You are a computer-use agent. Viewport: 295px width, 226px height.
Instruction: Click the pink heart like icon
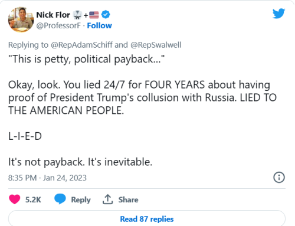pyautogui.click(x=15, y=199)
